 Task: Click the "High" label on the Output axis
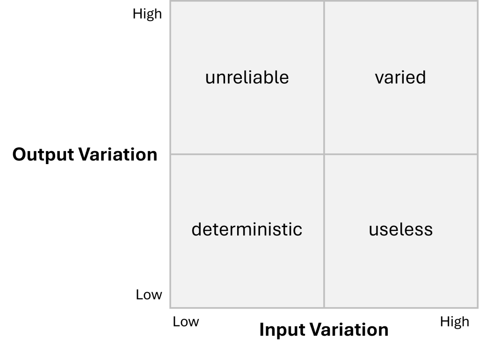click(x=147, y=14)
